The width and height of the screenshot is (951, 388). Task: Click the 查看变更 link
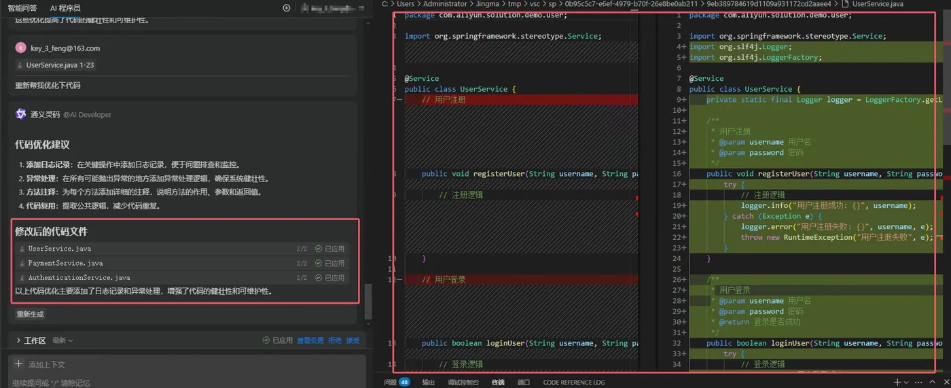tap(310, 340)
